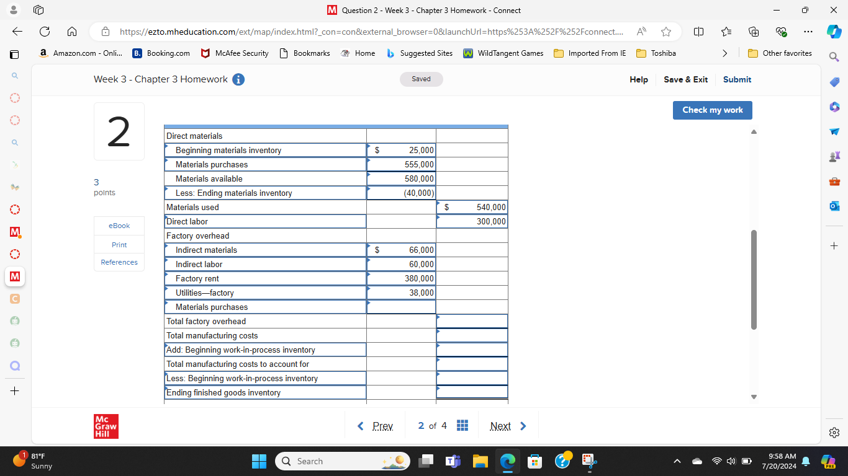Click the McGraw Hill logo
Viewport: 848px width, 476px height.
(x=106, y=426)
